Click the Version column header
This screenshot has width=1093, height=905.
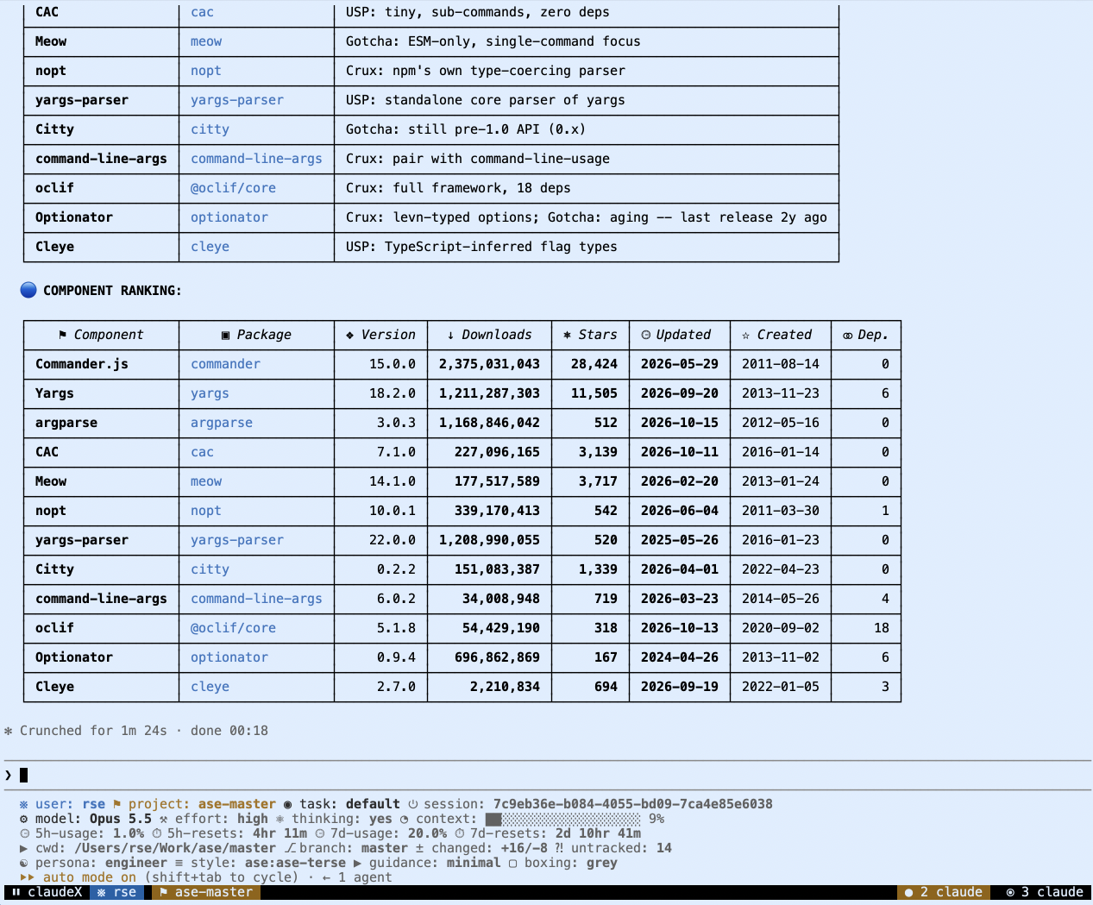click(380, 335)
